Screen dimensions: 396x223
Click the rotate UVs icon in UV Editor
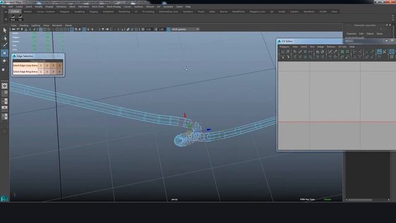coord(322,51)
